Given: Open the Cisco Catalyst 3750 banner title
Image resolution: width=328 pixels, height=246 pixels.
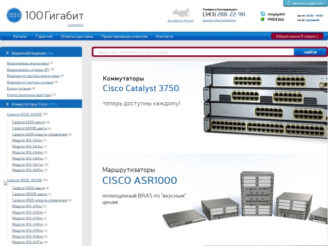Looking at the screenshot, I should [x=141, y=88].
